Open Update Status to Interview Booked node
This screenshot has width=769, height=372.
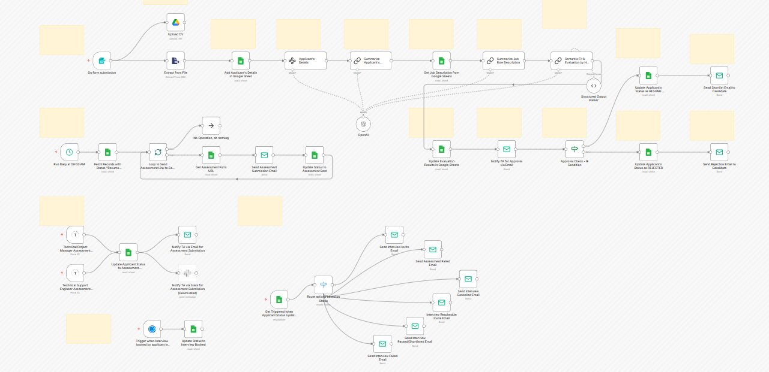[x=193, y=329]
